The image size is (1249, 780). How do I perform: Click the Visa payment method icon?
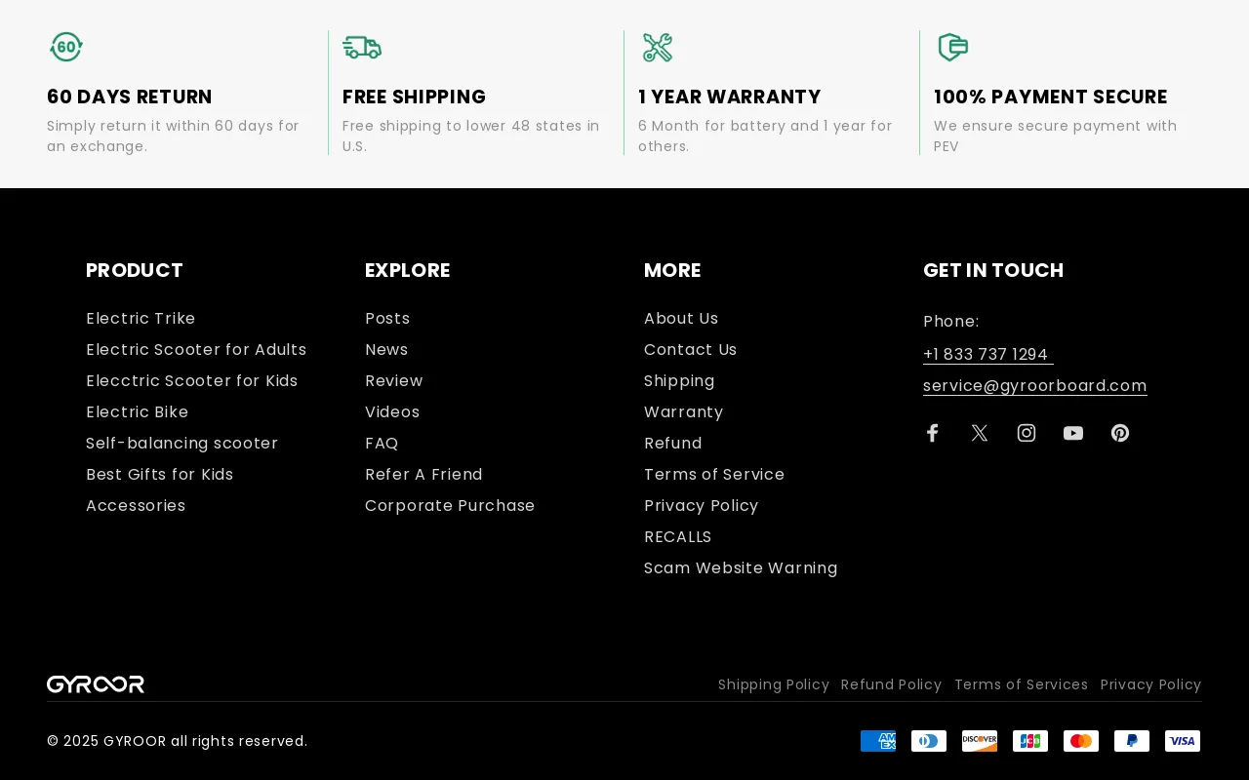1183,741
